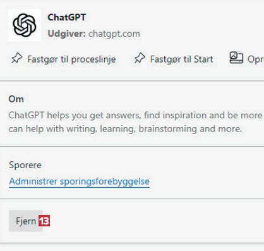Screen dimensions: 264x251
Task: Click the ChatGPT logo icon
Action: coord(25,25)
